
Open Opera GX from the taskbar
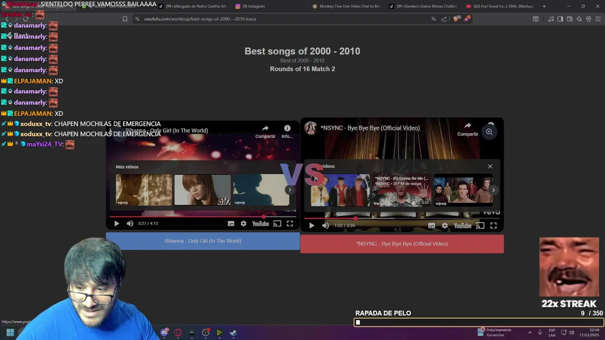pos(178,332)
